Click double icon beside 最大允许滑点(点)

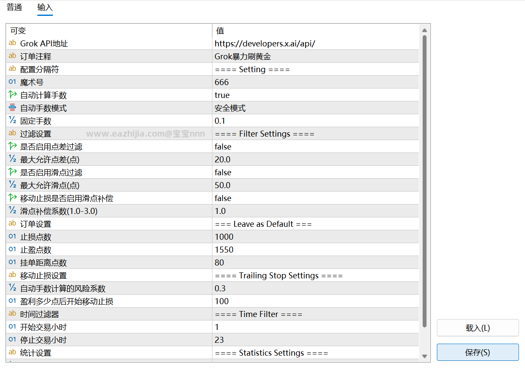12,185
